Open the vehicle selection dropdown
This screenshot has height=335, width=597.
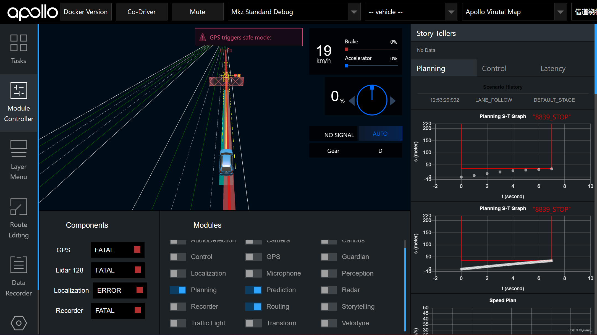[451, 12]
